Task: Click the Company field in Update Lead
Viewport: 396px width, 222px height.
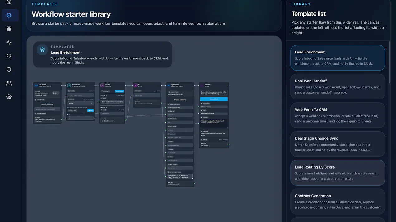Action: [x=180, y=137]
